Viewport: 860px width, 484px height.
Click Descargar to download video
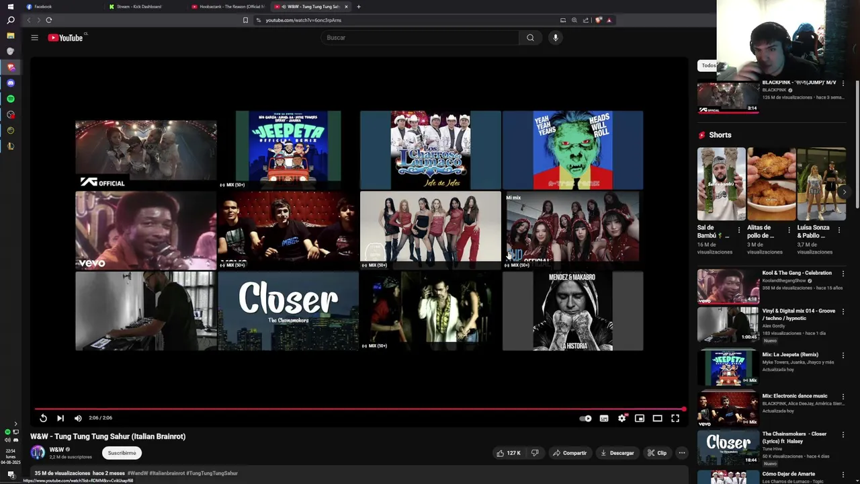617,453
